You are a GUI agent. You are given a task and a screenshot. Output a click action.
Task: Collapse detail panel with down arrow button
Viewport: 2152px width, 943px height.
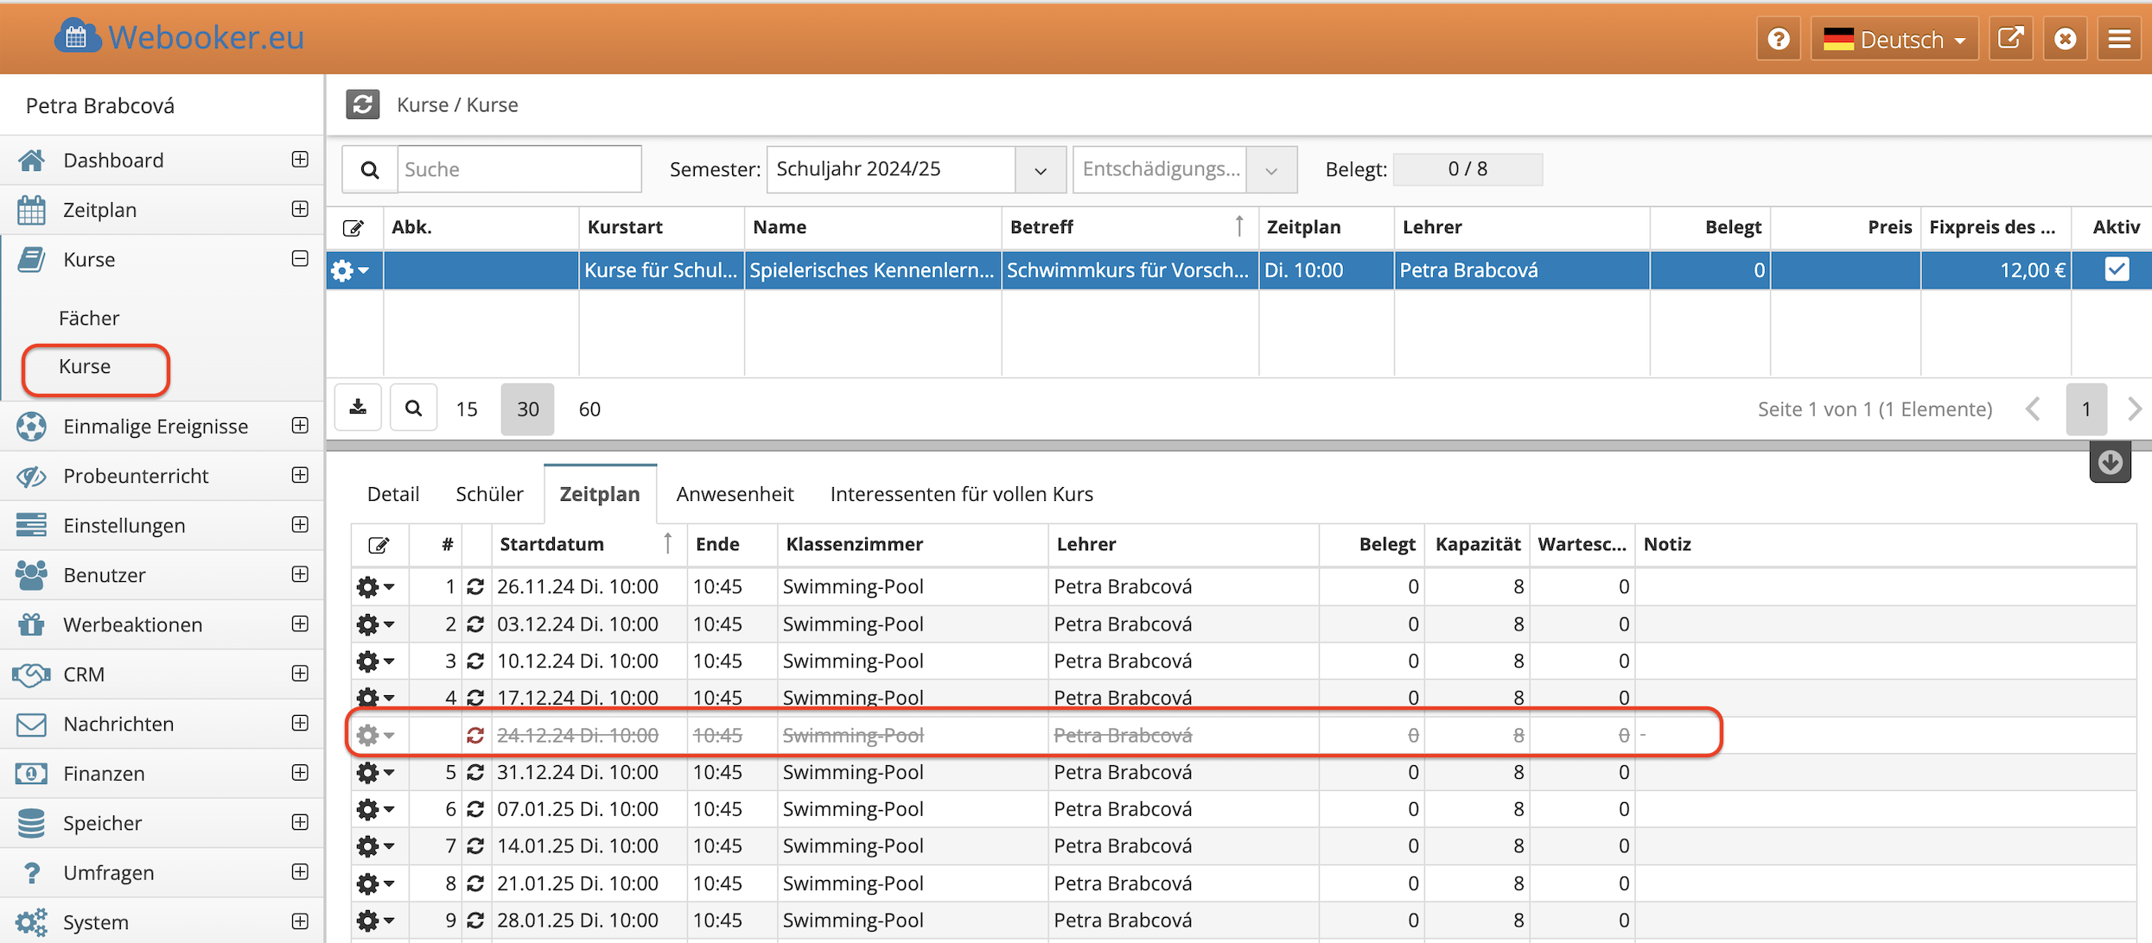coord(2110,462)
